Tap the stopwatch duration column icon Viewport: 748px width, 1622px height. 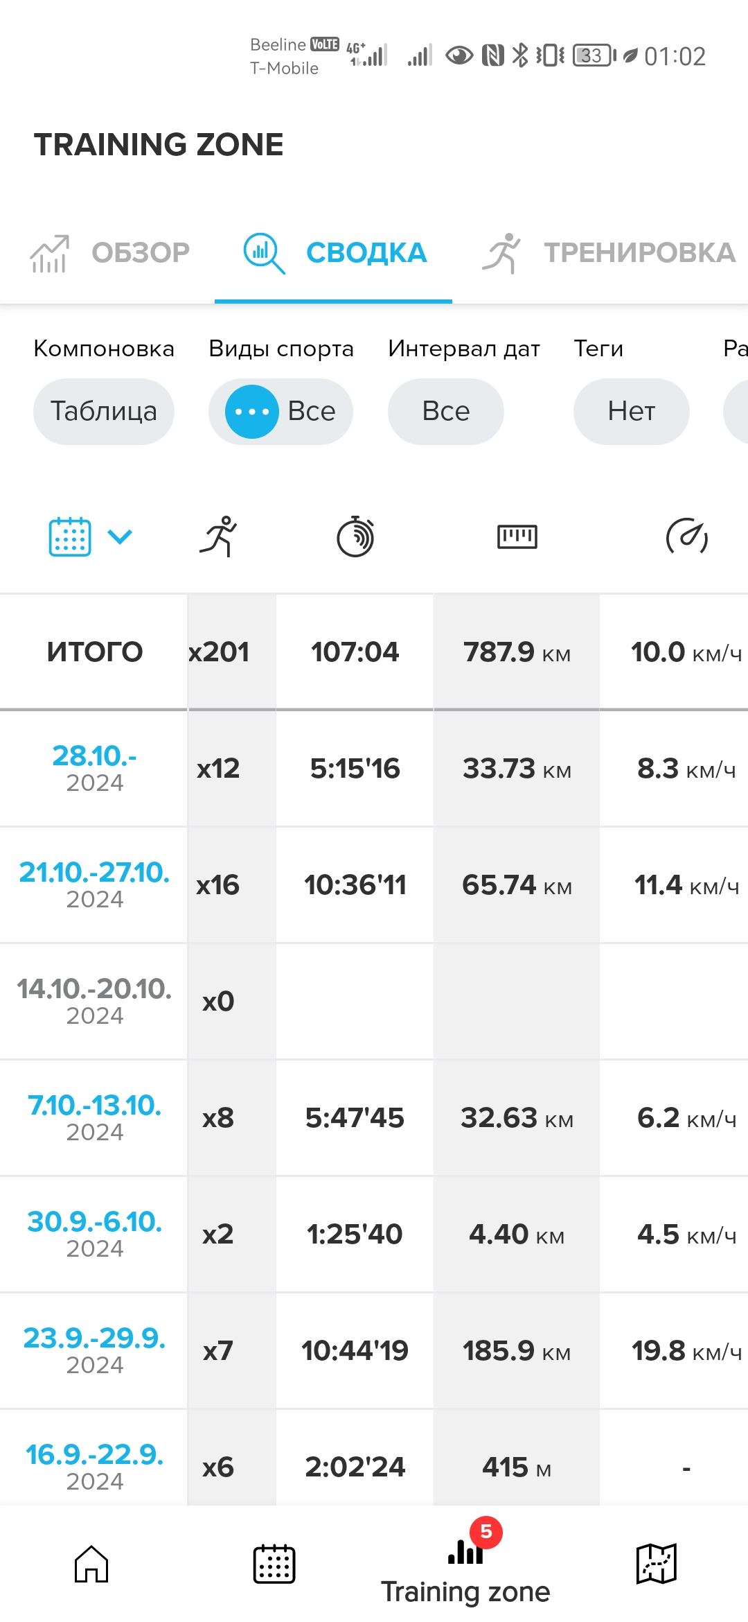[355, 537]
